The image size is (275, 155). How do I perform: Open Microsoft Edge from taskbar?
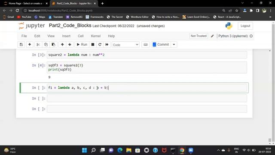pos(120,150)
